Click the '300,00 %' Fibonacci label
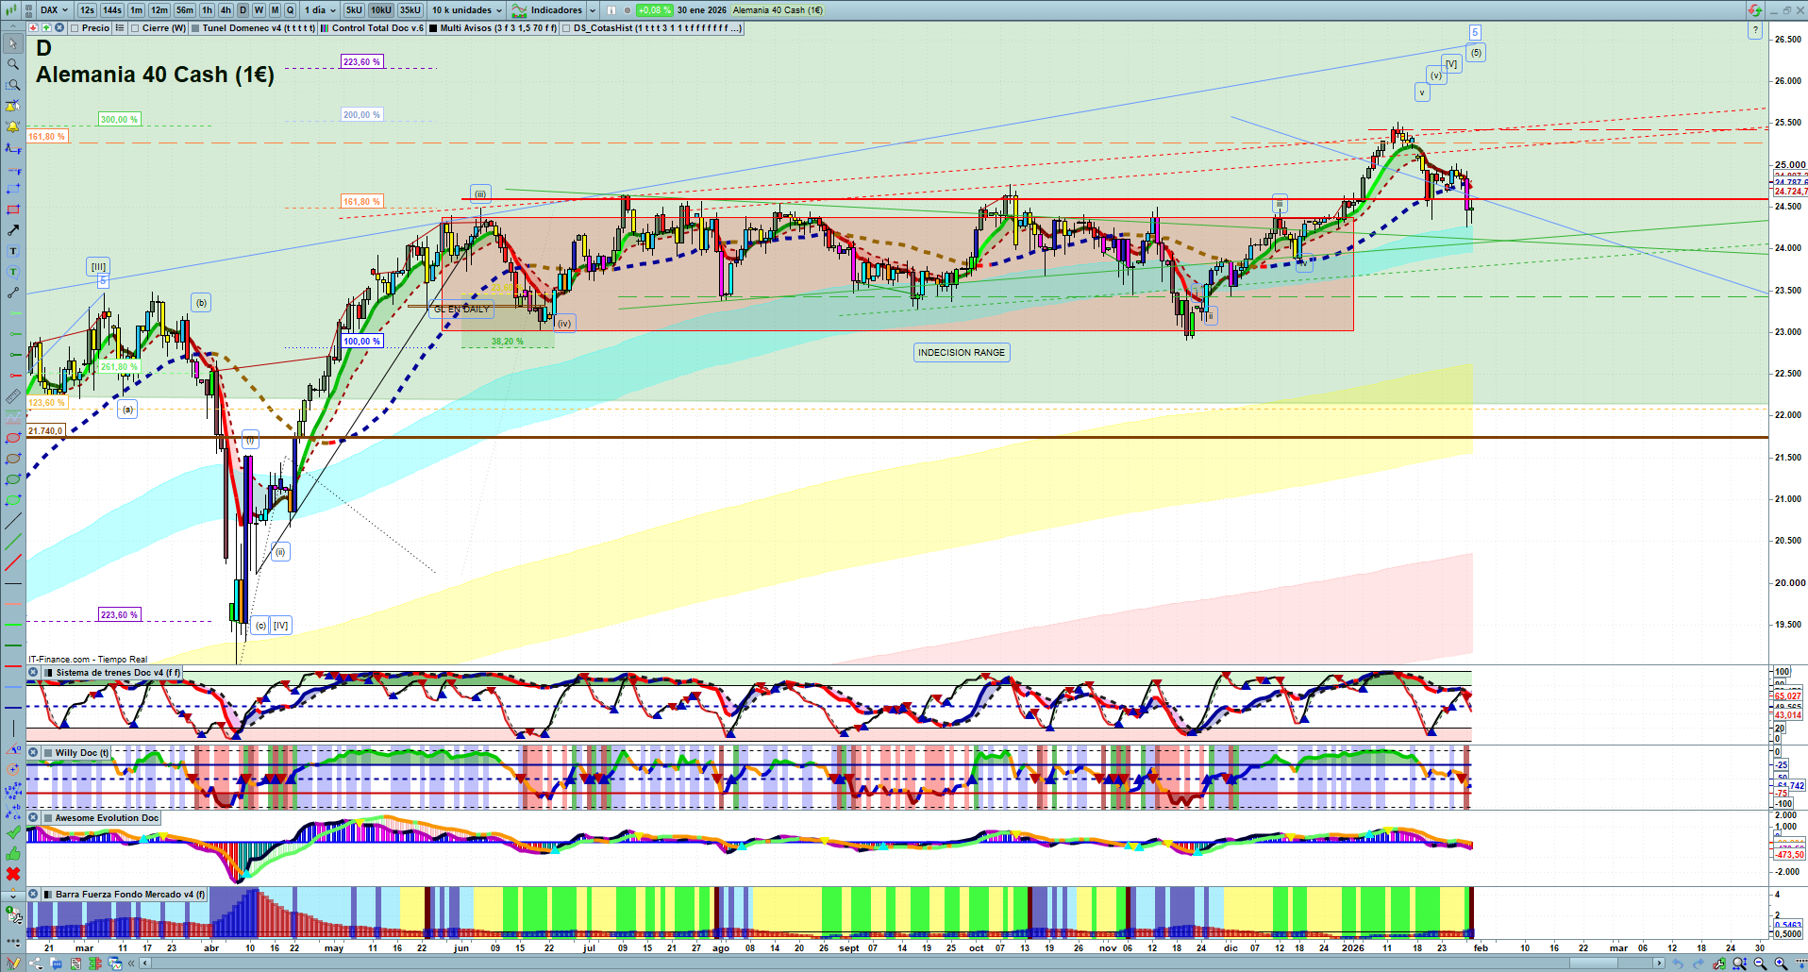 pos(120,120)
